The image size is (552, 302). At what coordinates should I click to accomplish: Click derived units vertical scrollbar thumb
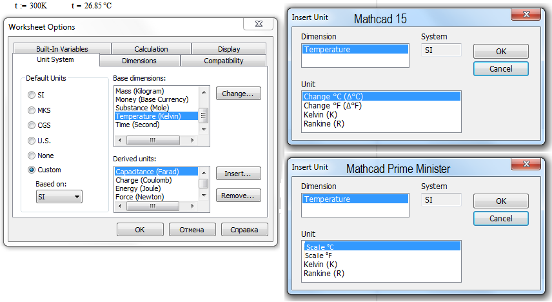pos(204,184)
